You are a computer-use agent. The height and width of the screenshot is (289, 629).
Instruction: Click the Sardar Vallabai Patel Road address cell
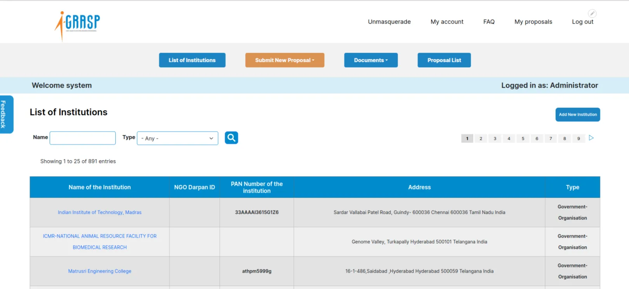click(x=419, y=213)
